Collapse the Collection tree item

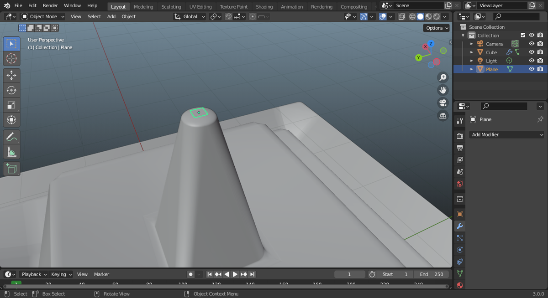coord(463,35)
